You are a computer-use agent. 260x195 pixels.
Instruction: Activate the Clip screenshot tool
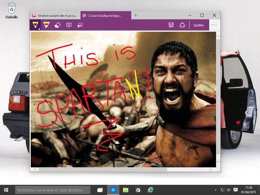click(80, 25)
